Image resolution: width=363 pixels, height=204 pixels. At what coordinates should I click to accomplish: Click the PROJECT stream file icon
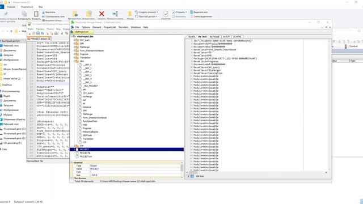[77, 150]
